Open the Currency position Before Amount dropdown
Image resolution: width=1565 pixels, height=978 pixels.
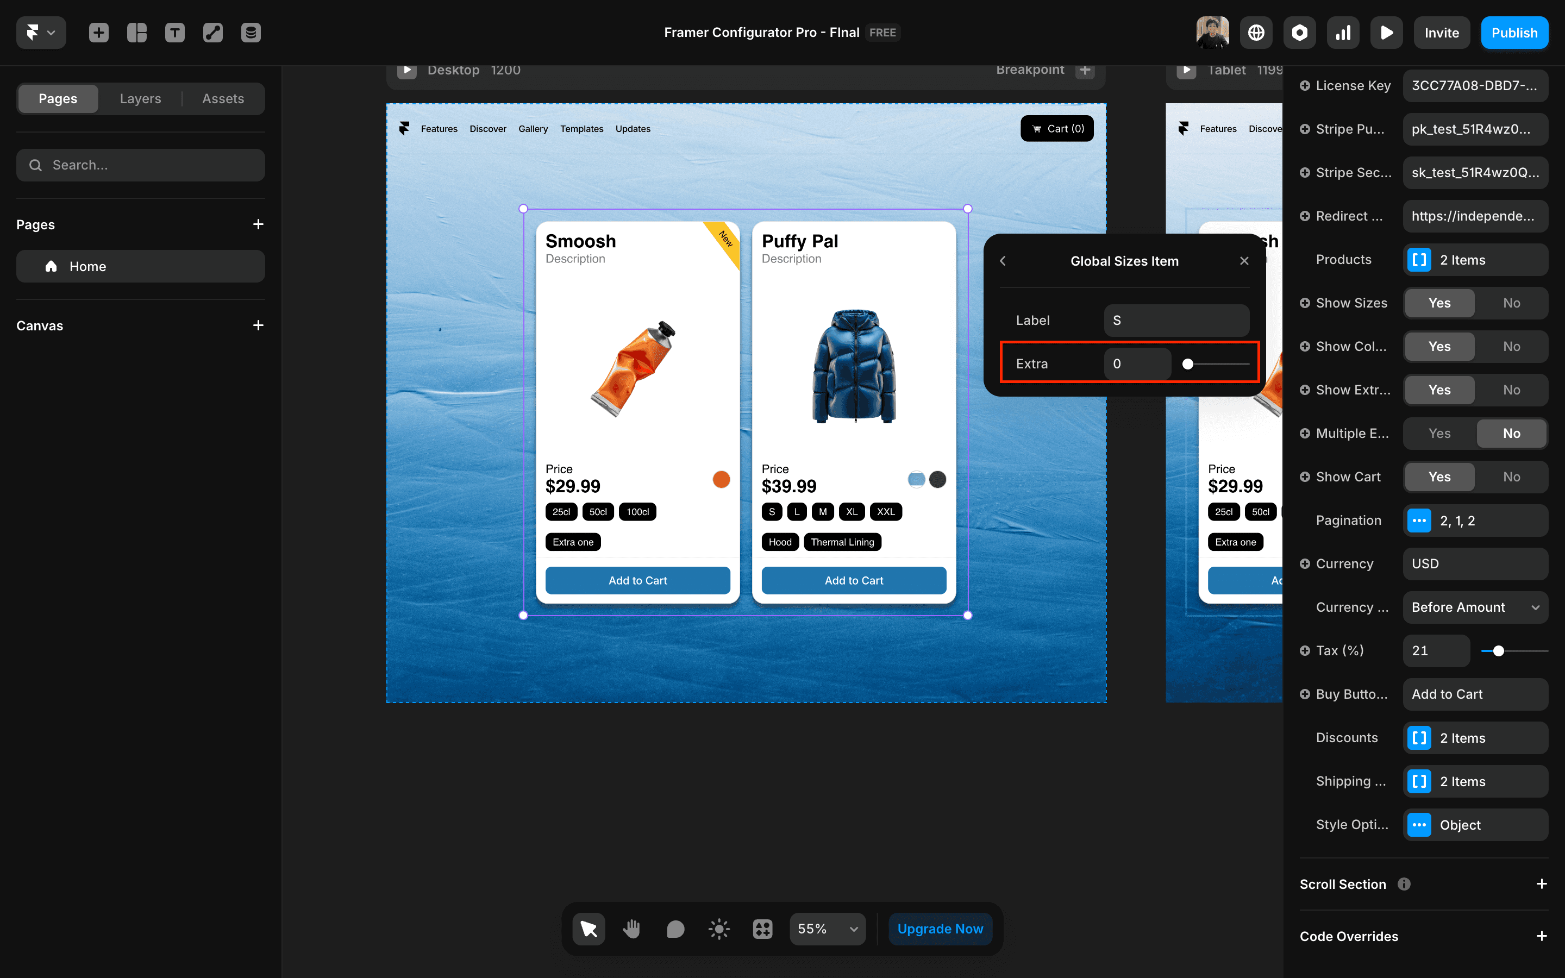pos(1475,607)
